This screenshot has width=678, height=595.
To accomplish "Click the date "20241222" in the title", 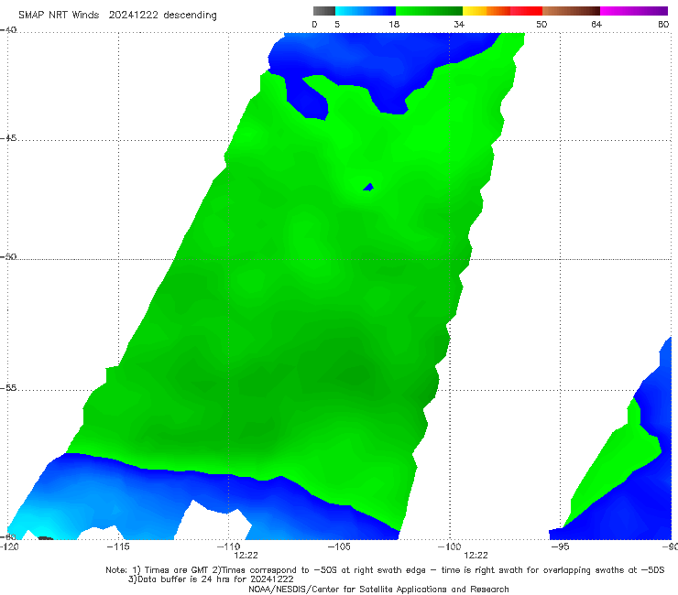I will pyautogui.click(x=133, y=15).
